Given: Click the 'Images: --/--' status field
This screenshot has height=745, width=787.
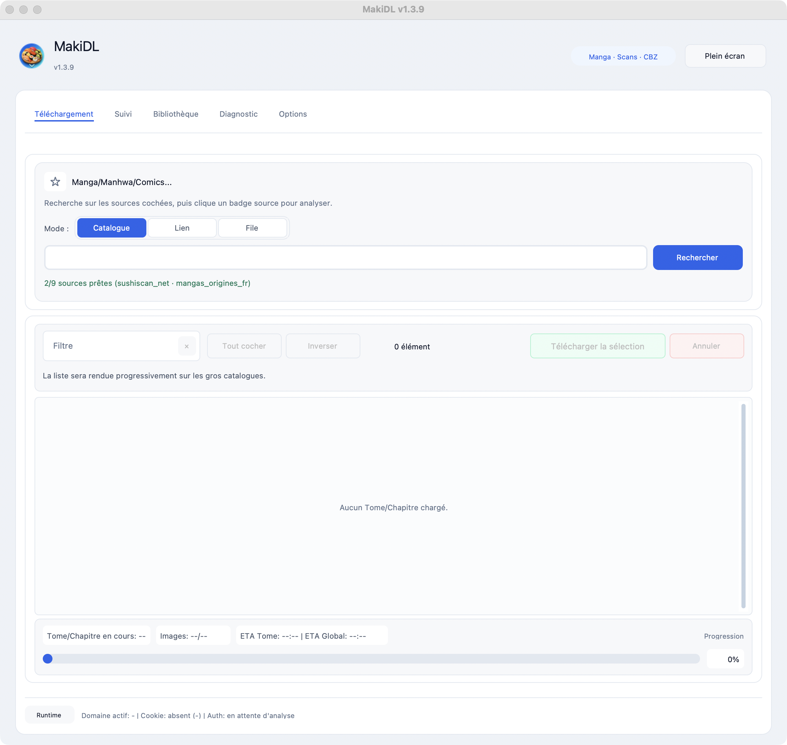Looking at the screenshot, I should [193, 636].
